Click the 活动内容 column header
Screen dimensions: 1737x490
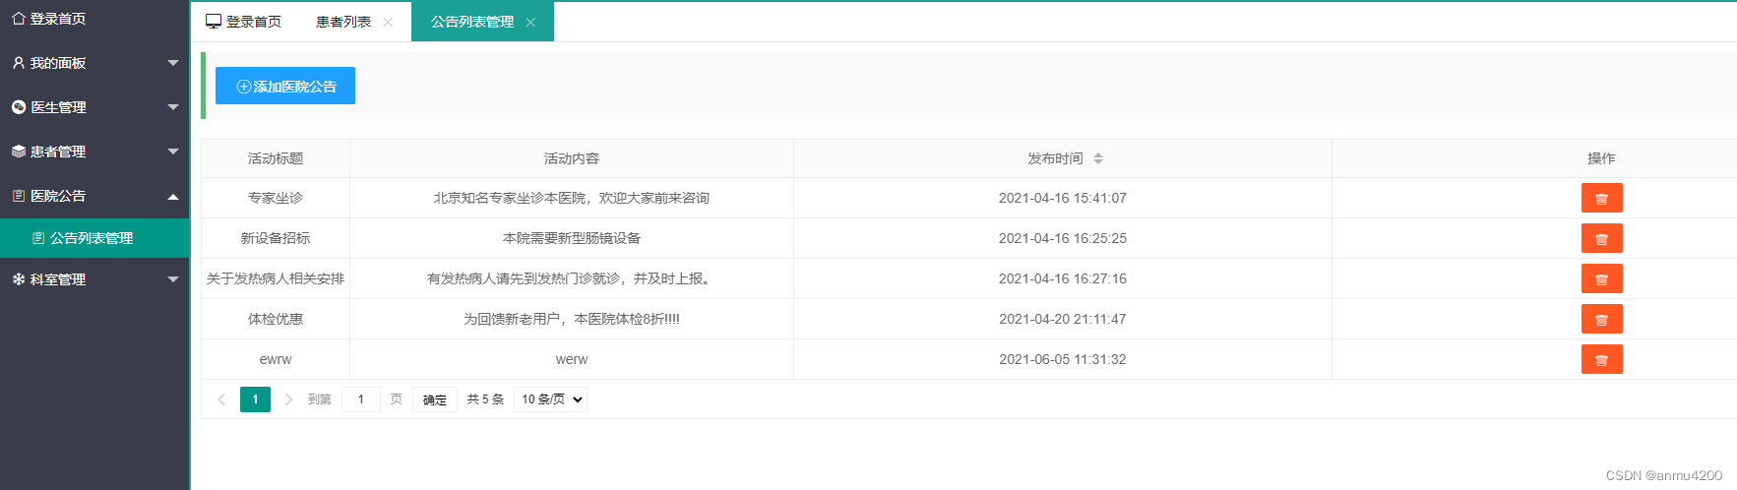(x=572, y=158)
